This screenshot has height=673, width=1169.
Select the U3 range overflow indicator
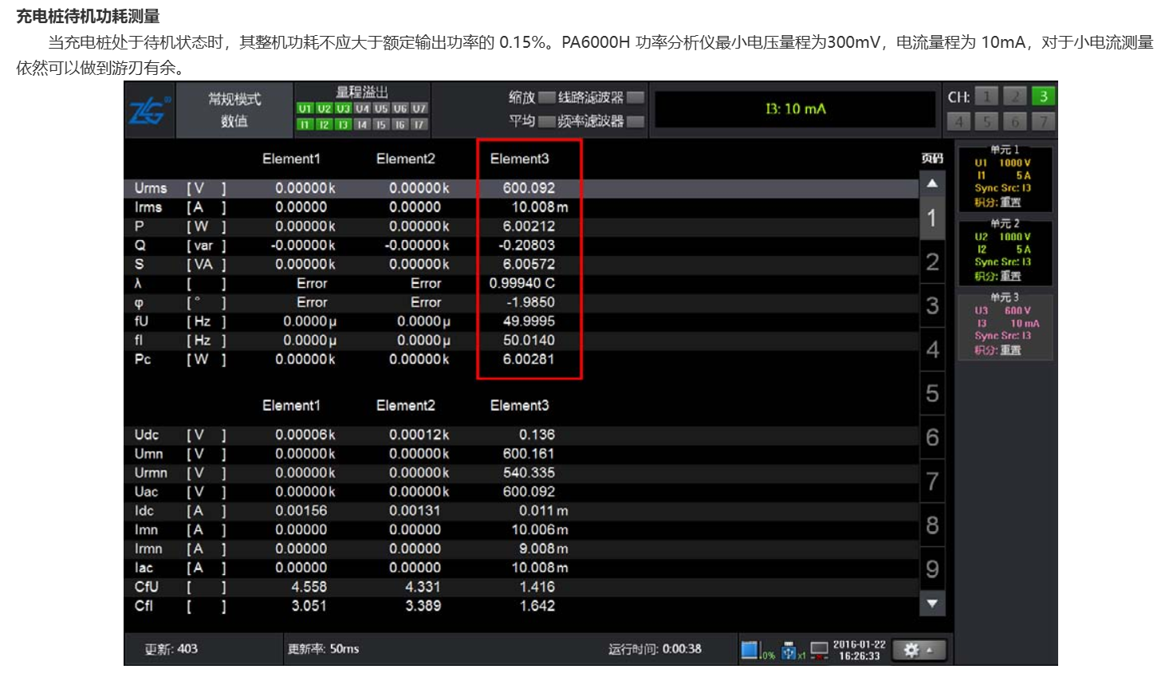pyautogui.click(x=343, y=108)
